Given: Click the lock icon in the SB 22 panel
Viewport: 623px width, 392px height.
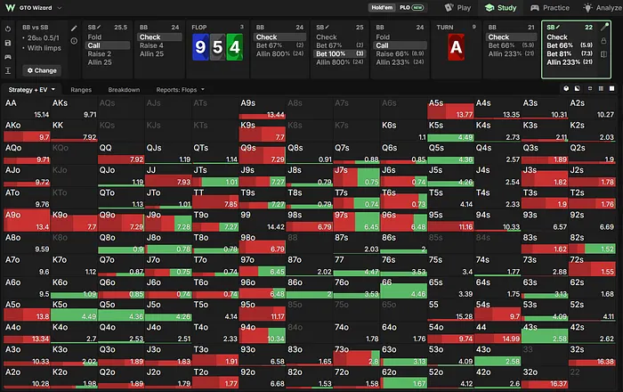Looking at the screenshot, I should point(603,41).
